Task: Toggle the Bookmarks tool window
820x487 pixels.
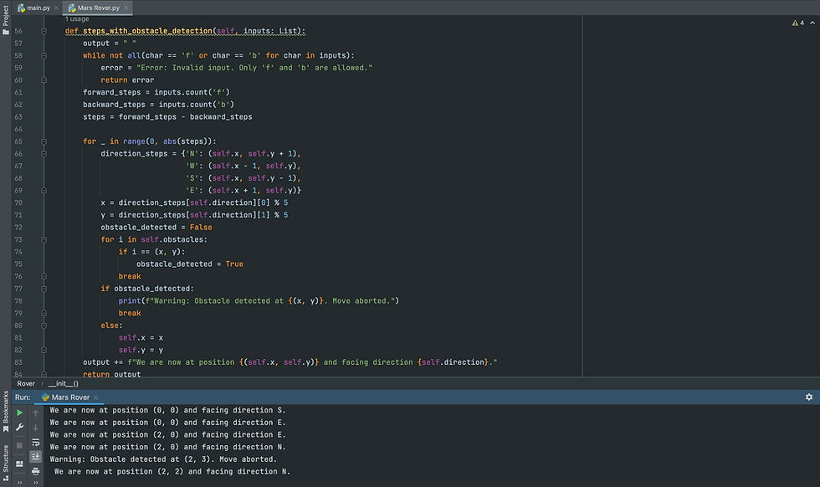Action: coord(6,411)
